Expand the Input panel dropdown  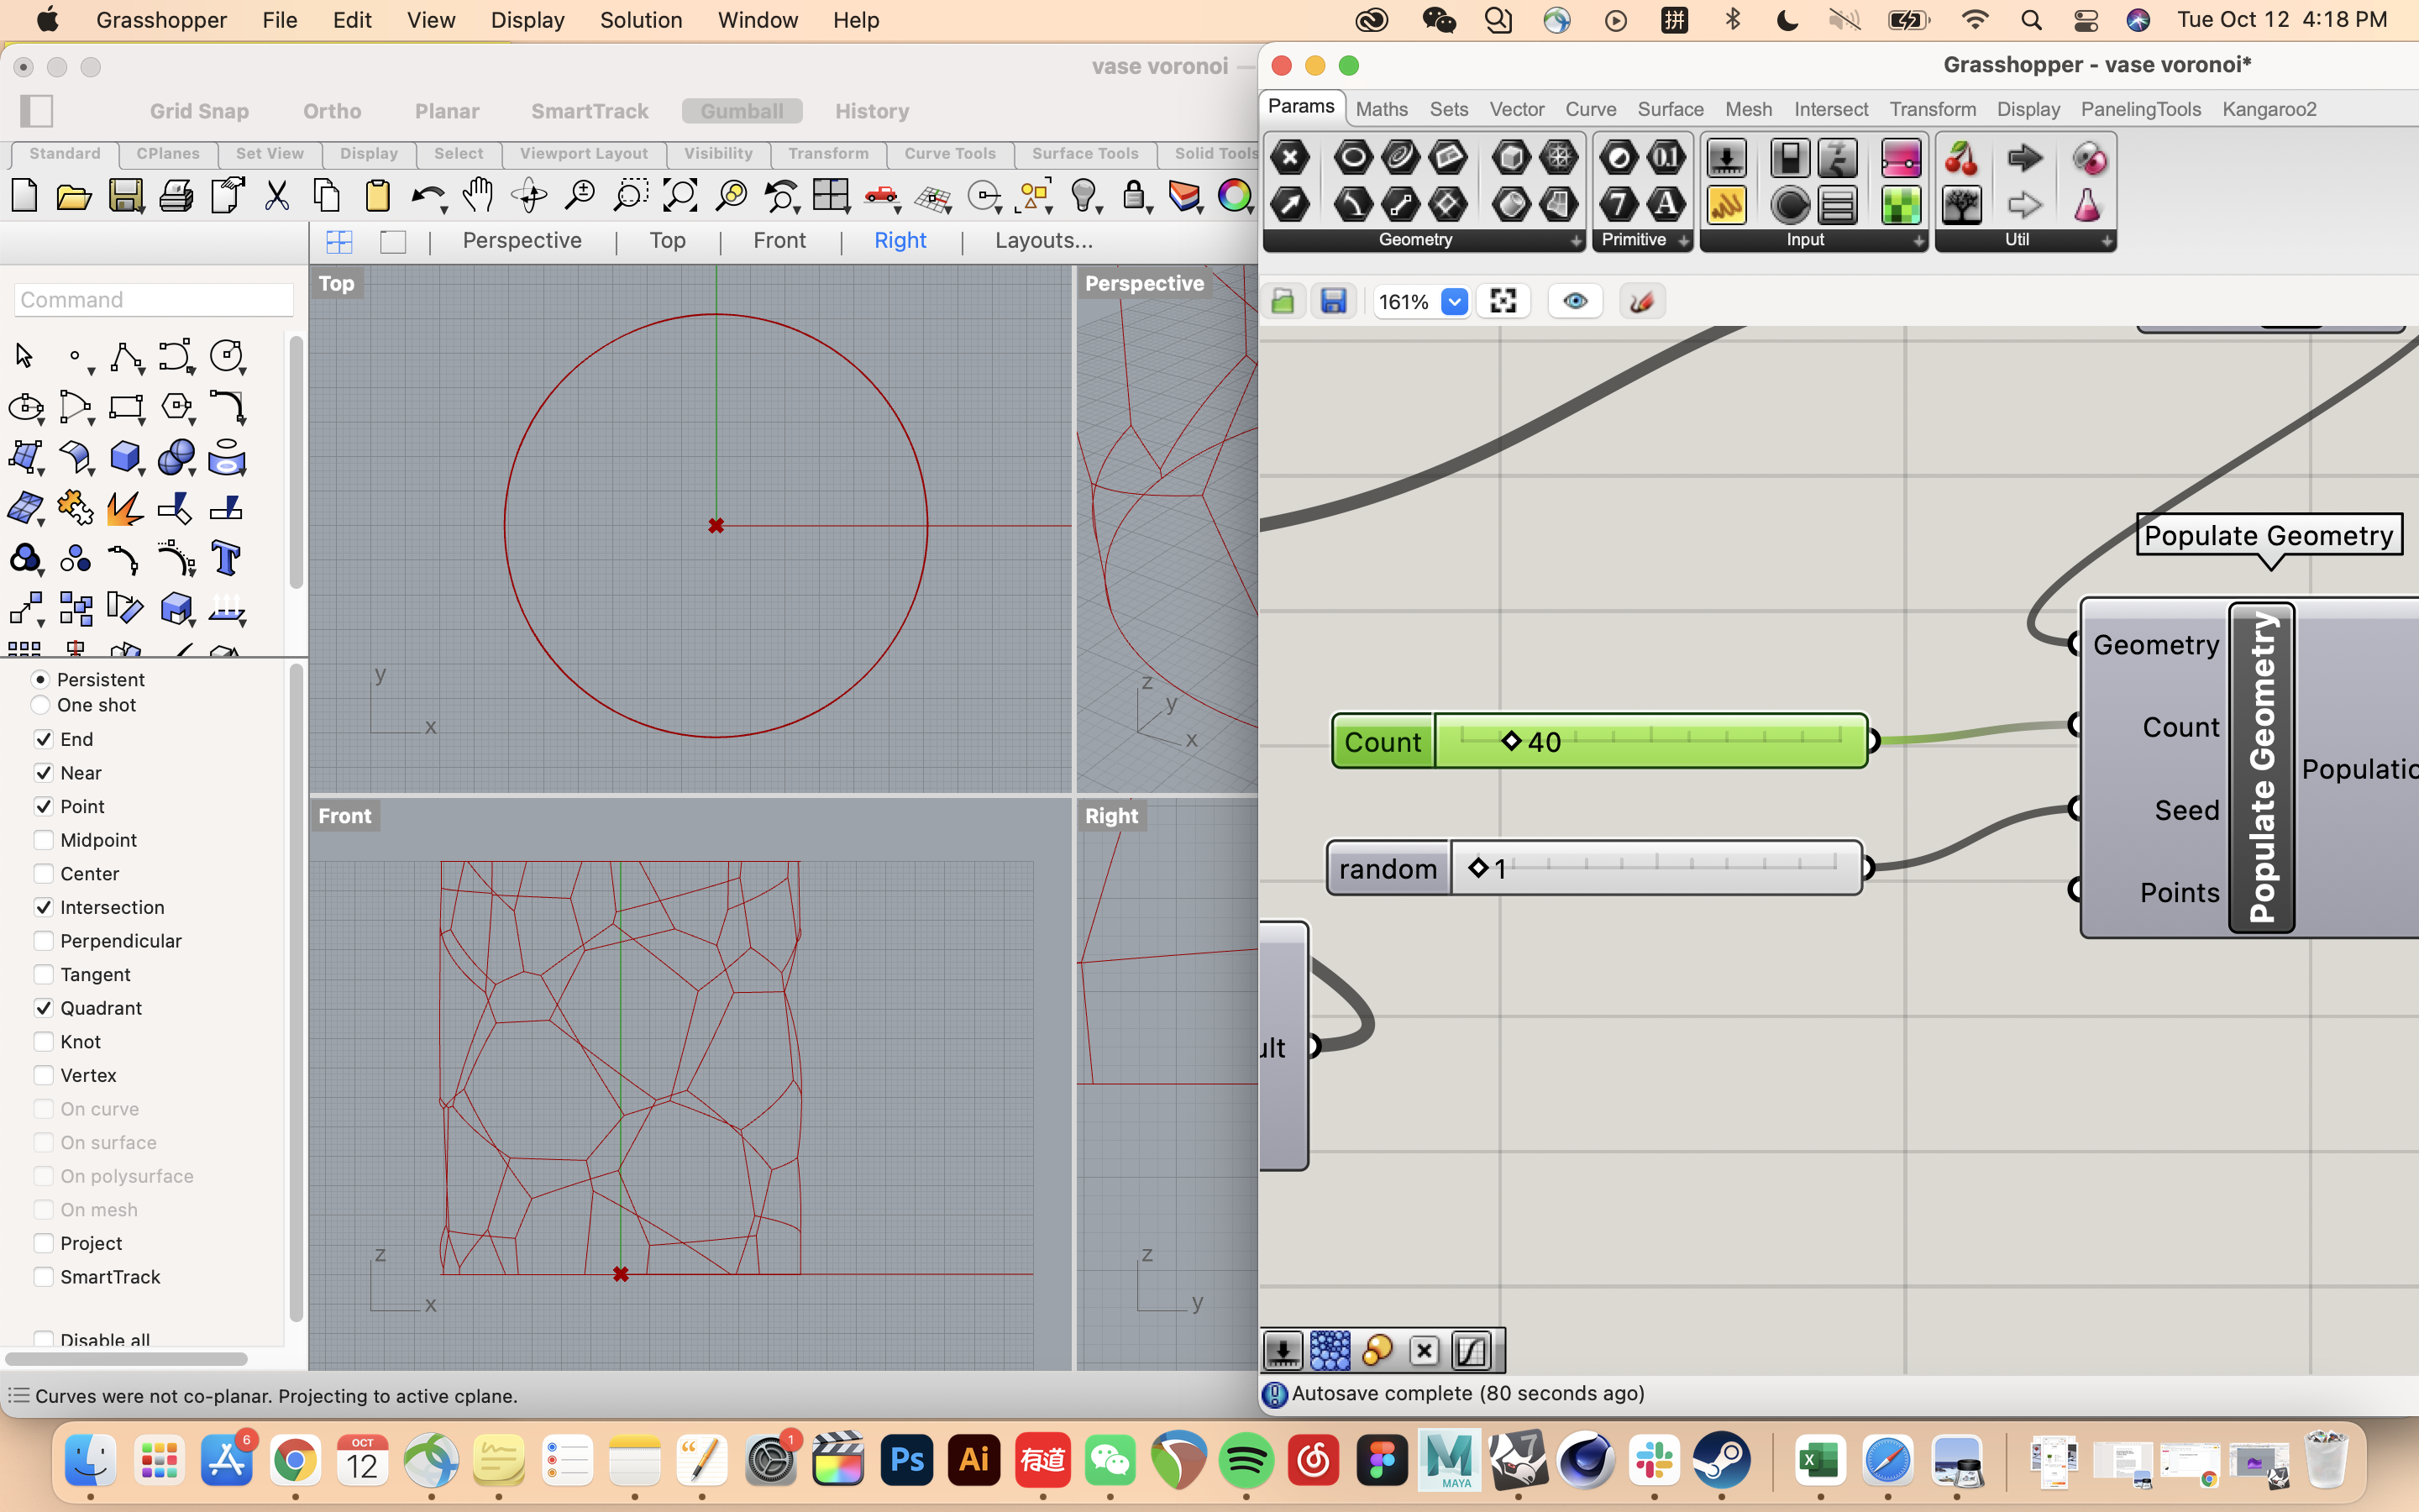pos(1919,242)
